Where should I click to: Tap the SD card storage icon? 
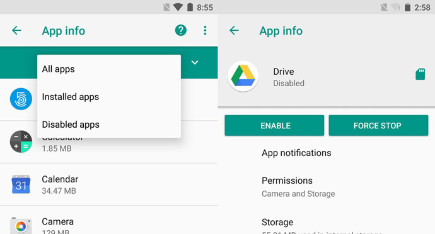420,74
